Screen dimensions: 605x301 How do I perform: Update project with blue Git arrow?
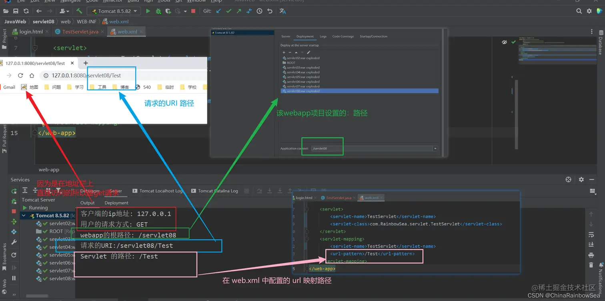(x=218, y=11)
